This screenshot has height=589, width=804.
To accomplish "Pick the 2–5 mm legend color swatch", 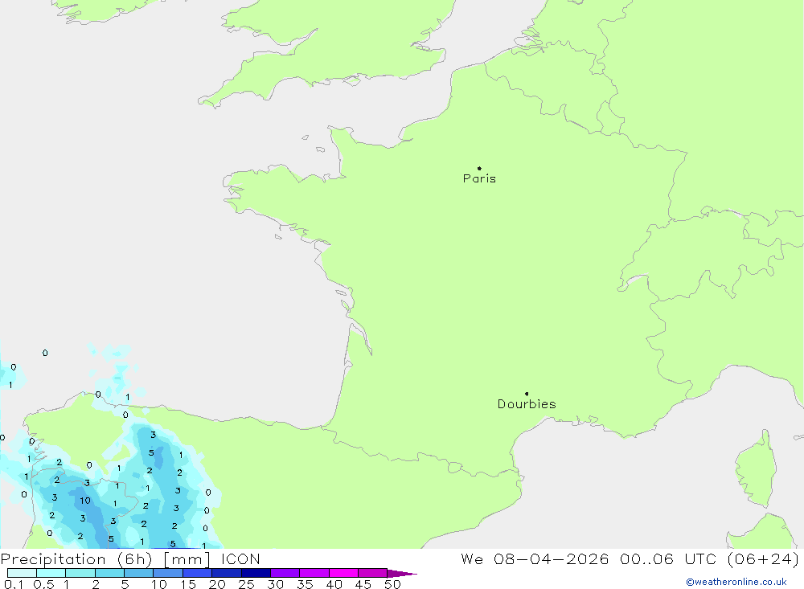I will (x=109, y=573).
